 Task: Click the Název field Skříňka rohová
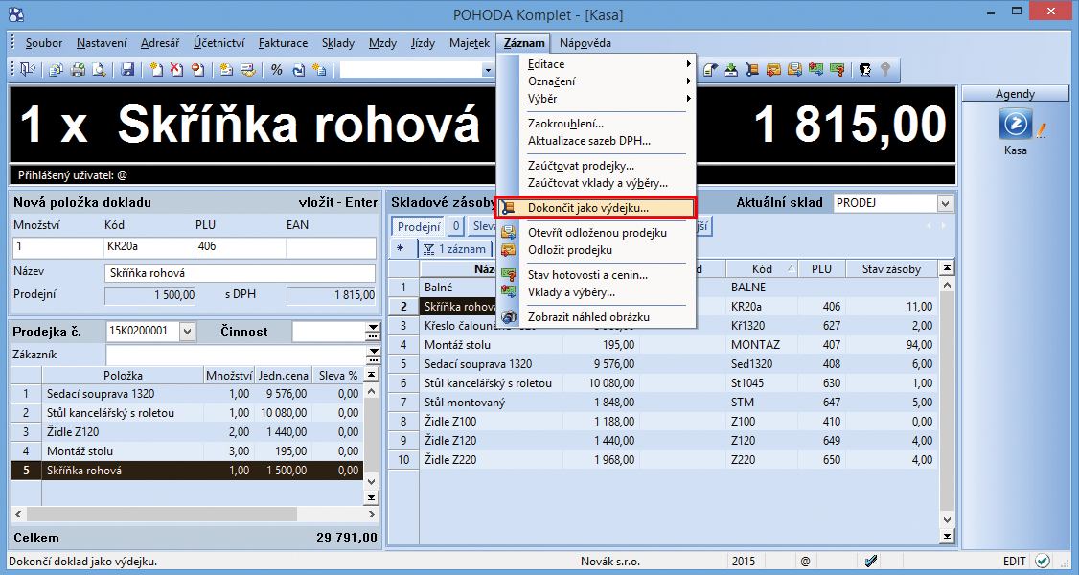(x=240, y=273)
